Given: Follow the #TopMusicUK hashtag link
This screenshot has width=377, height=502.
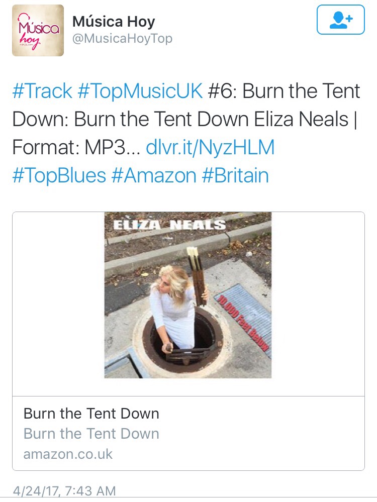Looking at the screenshot, I should click(140, 91).
